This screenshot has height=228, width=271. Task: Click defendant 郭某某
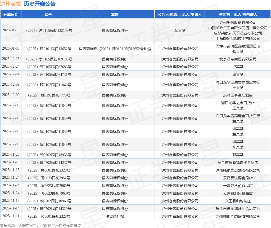238,155
